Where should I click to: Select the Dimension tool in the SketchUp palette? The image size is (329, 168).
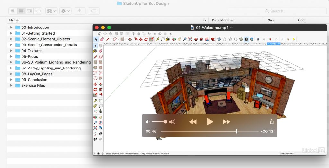point(101,100)
